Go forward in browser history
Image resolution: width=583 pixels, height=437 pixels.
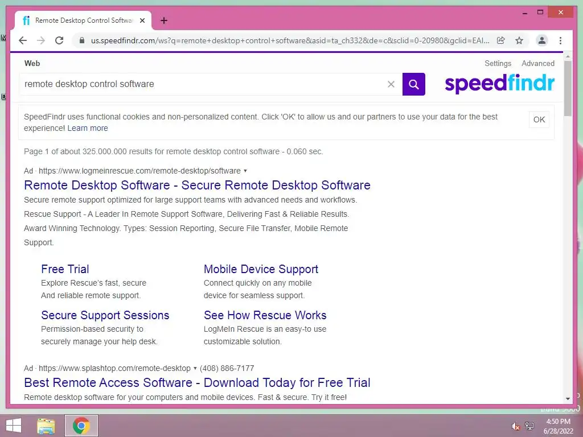[41, 40]
